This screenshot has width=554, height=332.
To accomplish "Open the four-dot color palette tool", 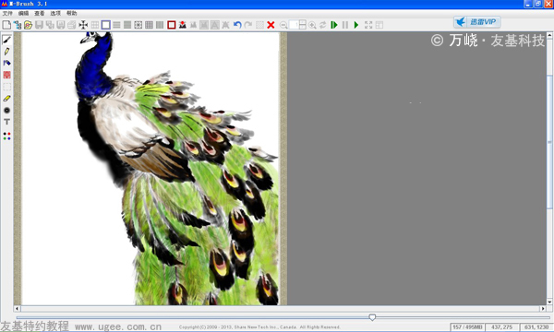I will point(6,136).
